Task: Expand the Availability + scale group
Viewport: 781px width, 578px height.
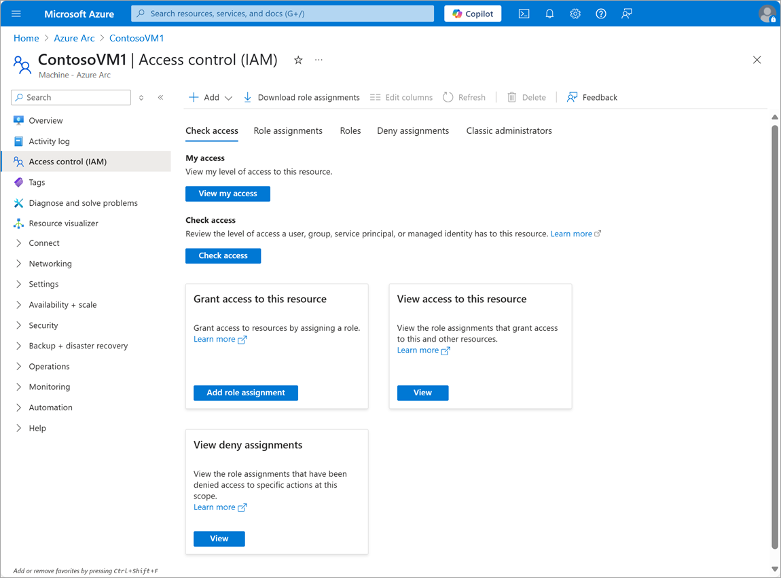Action: [18, 304]
